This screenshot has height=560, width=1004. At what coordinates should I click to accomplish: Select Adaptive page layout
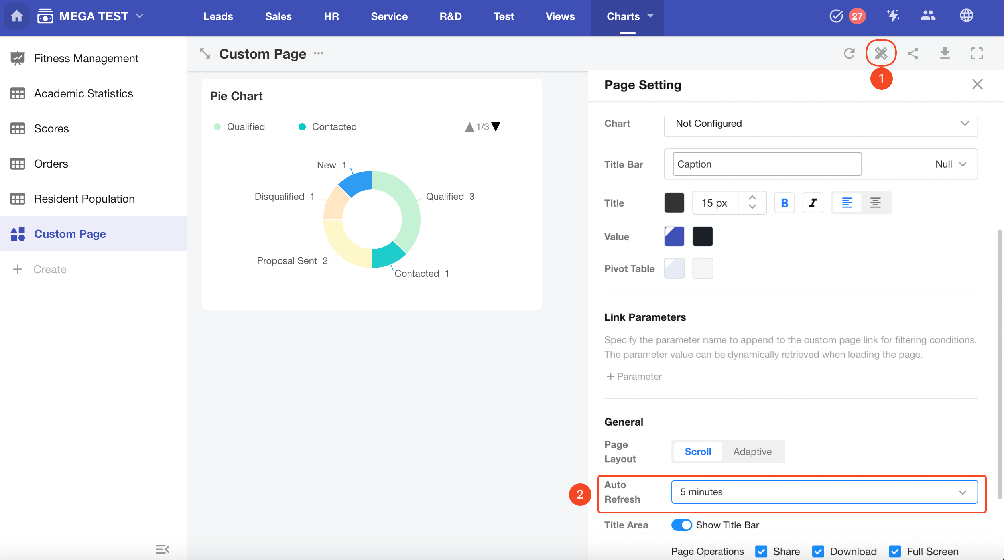point(752,452)
